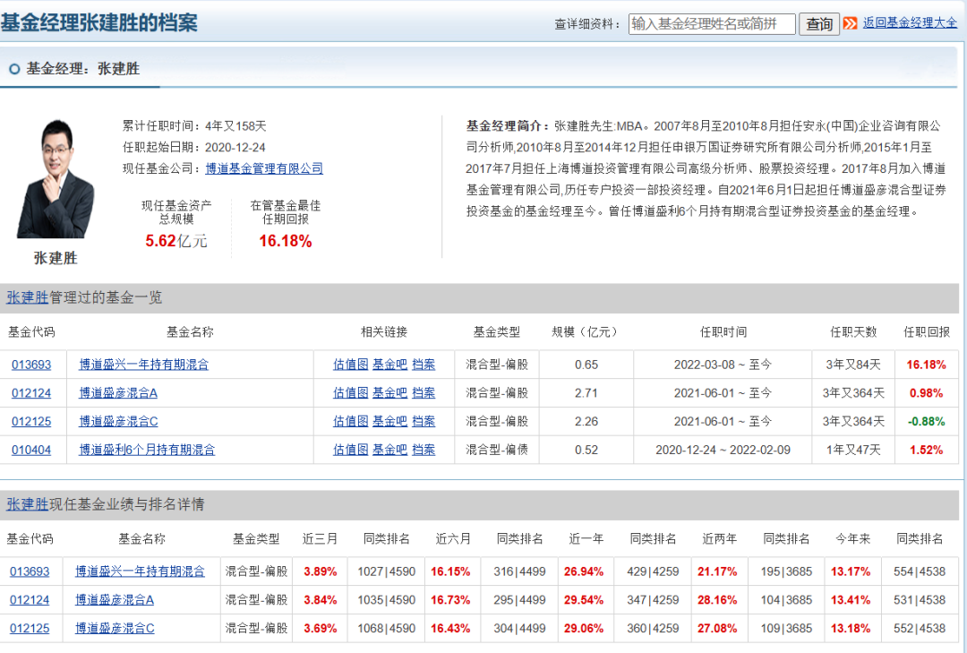Click the 28.16% two-year return cell
Viewport: 967px width, 653px height.
(717, 600)
